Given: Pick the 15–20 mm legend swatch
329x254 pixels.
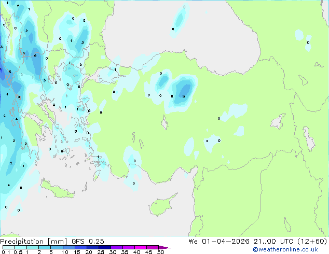Looking at the screenshot, I should (x=80, y=247).
